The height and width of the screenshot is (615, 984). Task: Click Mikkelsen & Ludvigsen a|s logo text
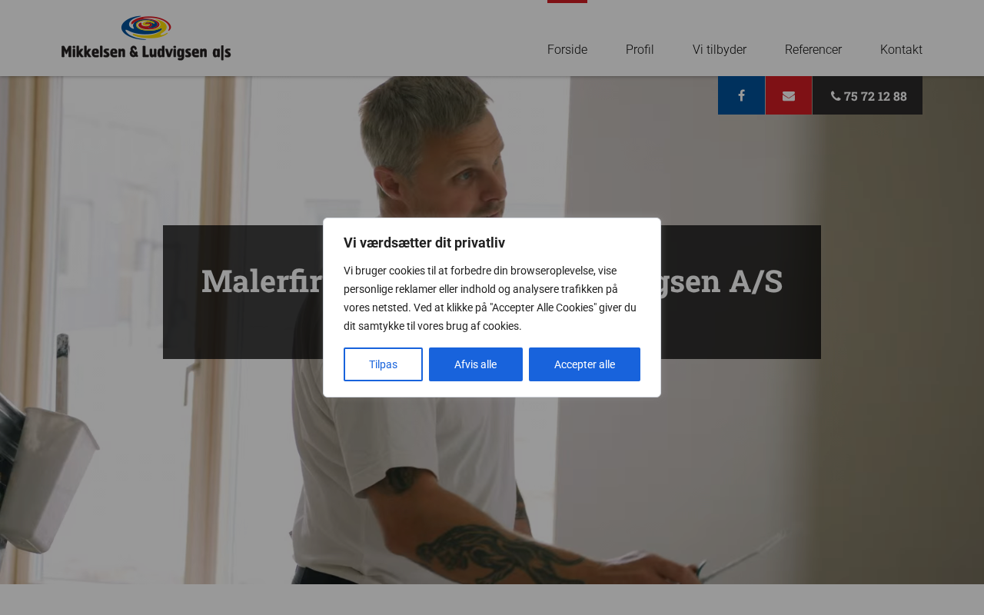[146, 52]
